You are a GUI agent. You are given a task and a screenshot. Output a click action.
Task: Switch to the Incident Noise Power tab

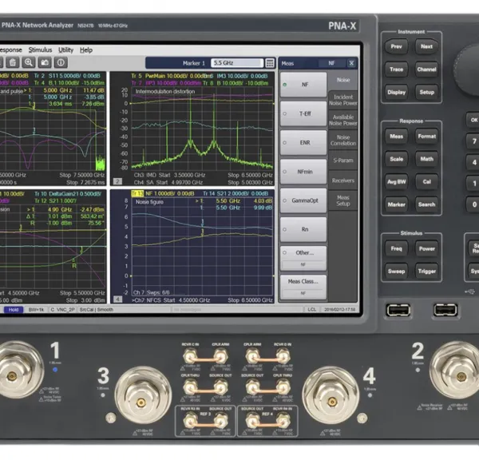[x=343, y=101]
